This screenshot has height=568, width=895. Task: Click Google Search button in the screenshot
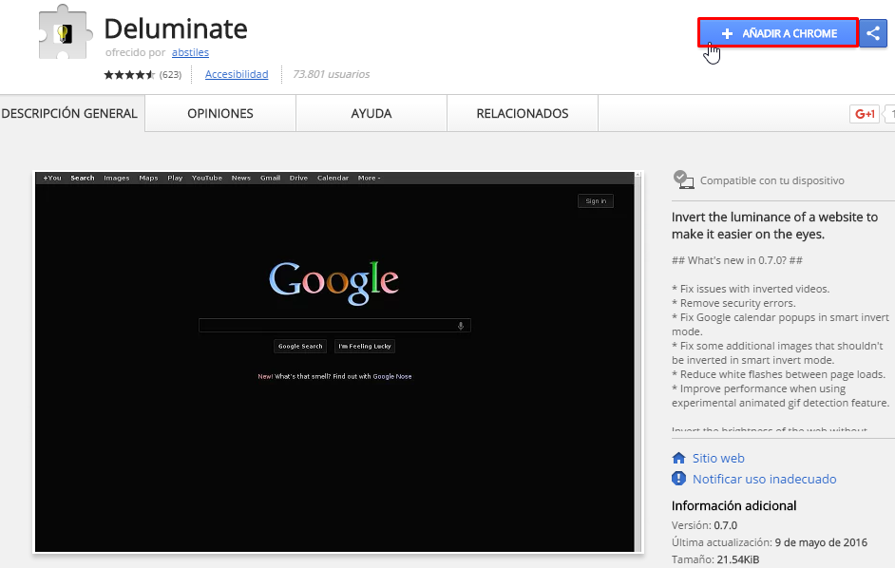pyautogui.click(x=300, y=347)
